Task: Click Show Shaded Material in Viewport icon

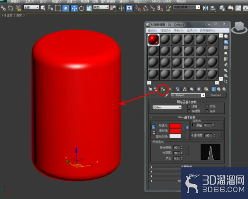Action: click(206, 89)
